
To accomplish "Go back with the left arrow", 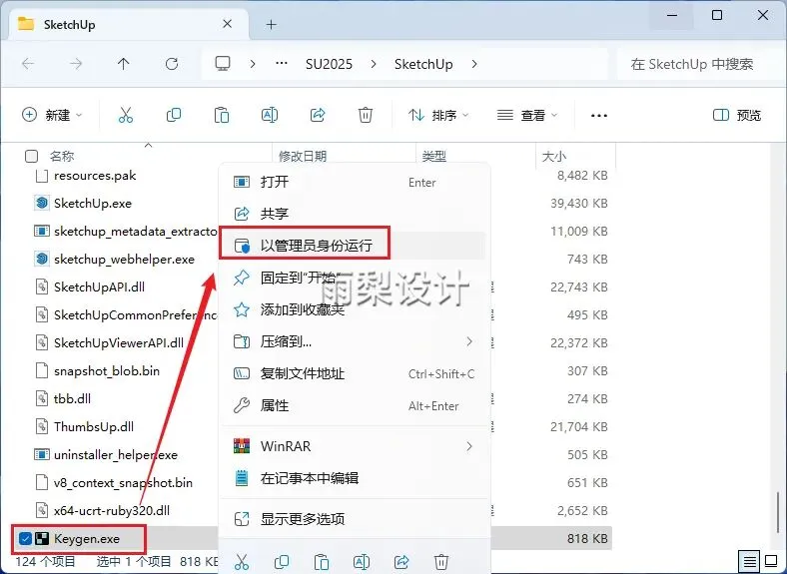I will click(x=28, y=64).
